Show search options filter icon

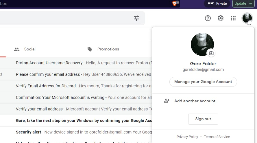coord(136,18)
